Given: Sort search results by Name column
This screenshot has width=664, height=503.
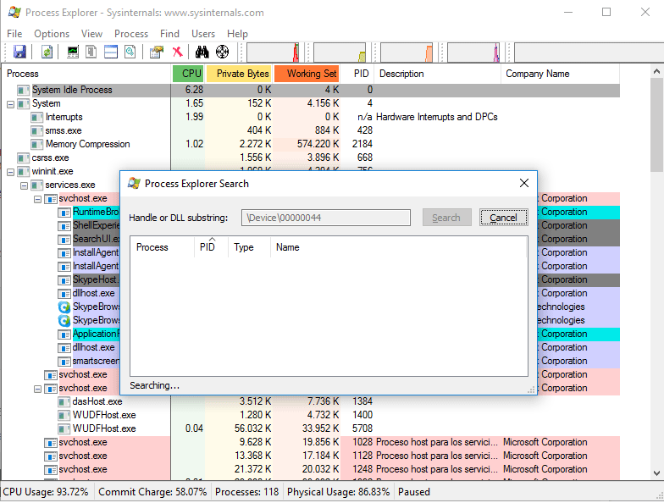Looking at the screenshot, I should click(x=399, y=247).
